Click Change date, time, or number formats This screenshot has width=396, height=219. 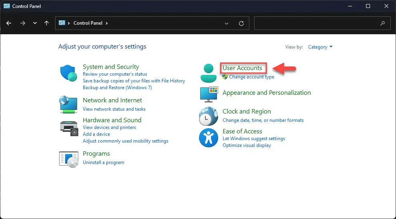[x=263, y=120]
